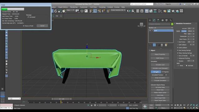Click the Cloth Forces button
199x112 pixels.
160,58
